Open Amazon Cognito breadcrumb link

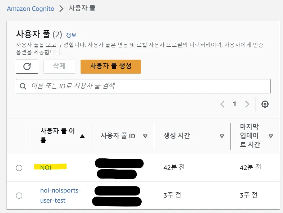click(31, 9)
